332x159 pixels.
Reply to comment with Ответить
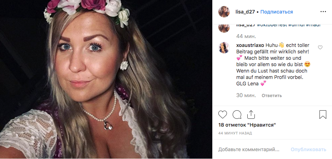272,96
